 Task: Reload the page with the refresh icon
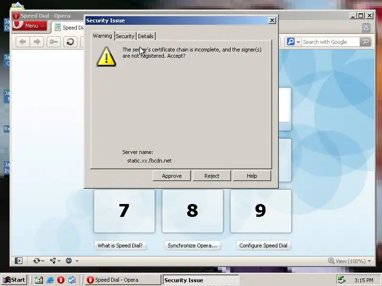70,42
